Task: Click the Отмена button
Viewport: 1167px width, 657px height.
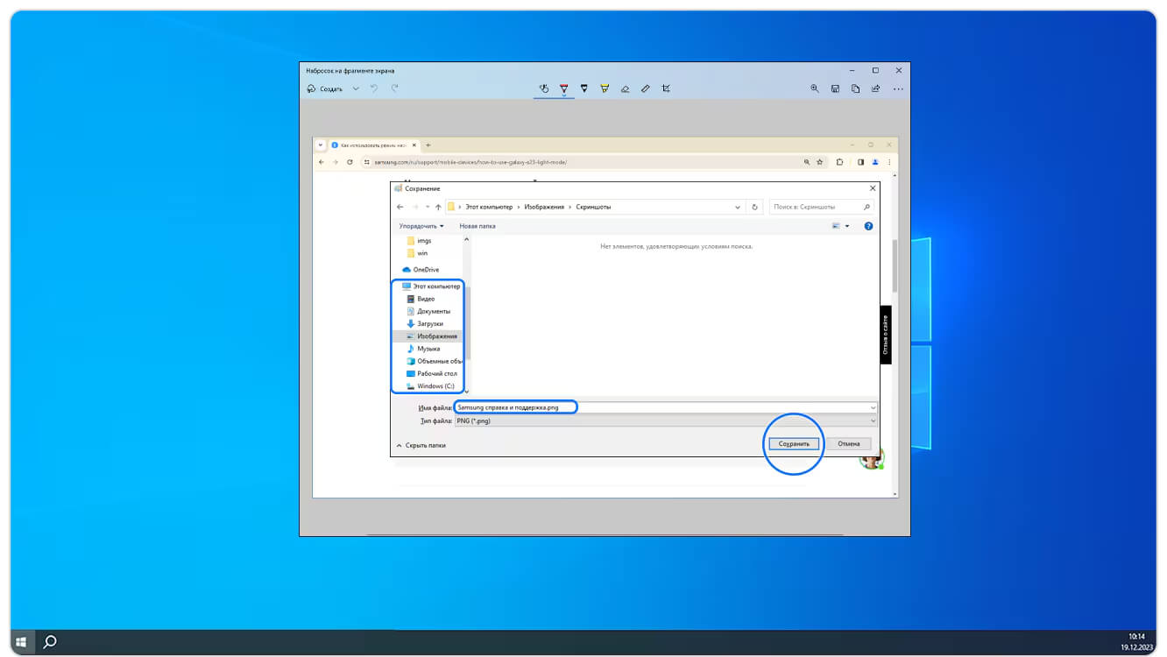Action: (848, 444)
